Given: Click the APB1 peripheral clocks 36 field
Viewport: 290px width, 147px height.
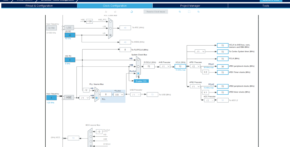Looking at the screenshot, I should 223,66.
